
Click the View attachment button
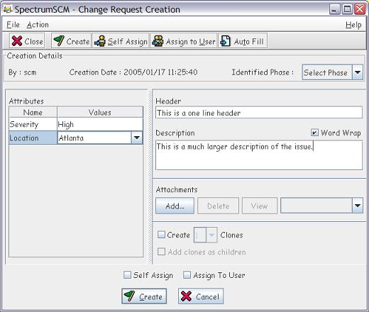[260, 206]
